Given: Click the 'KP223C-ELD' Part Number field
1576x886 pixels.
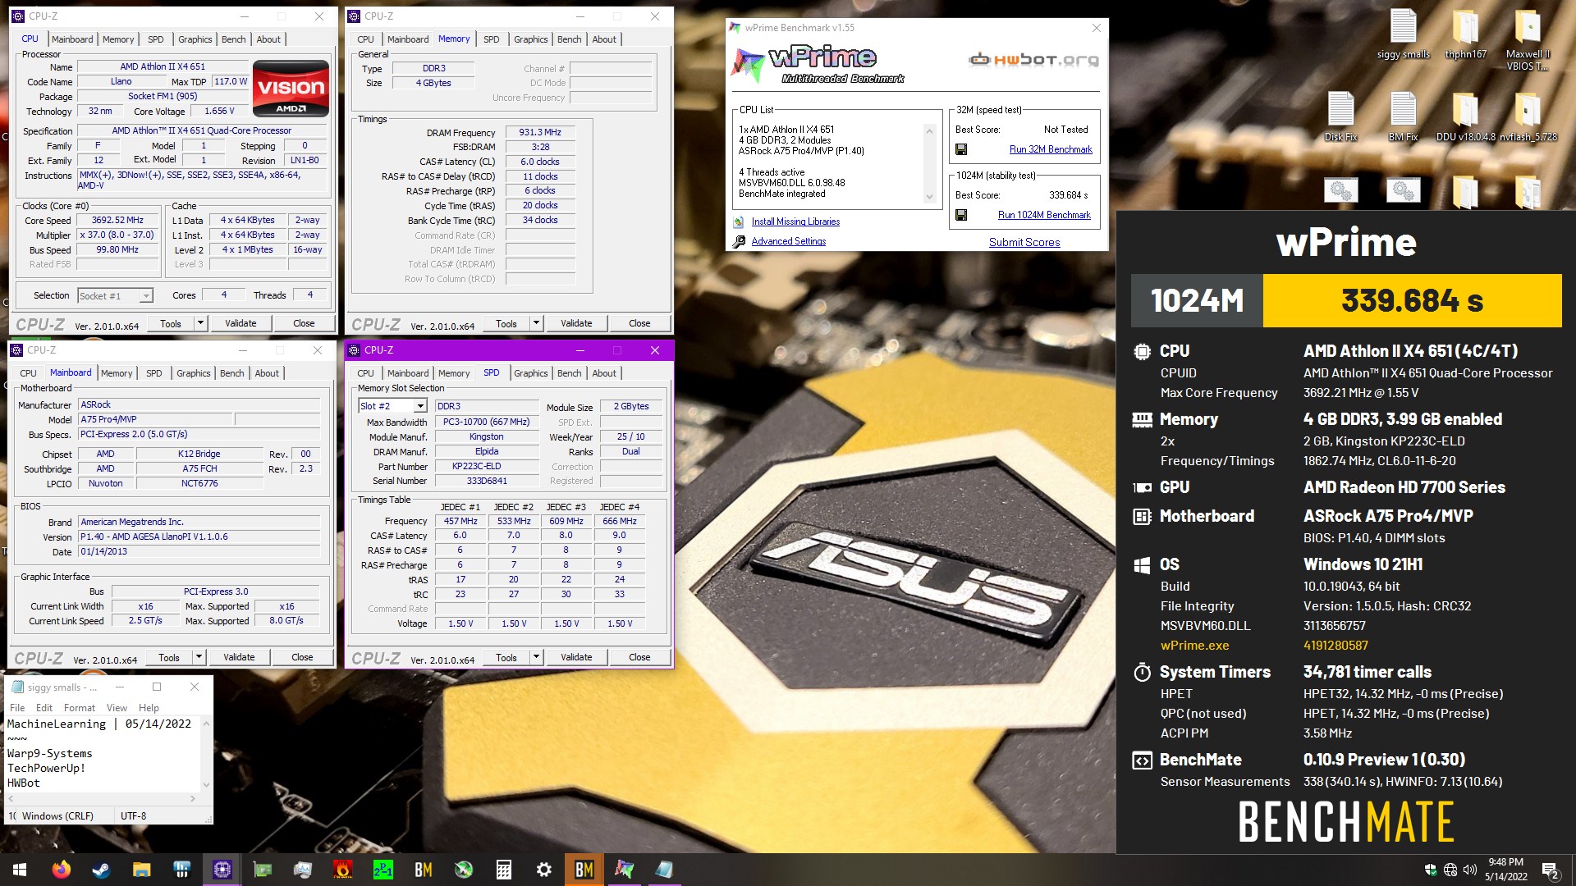Looking at the screenshot, I should [x=487, y=466].
